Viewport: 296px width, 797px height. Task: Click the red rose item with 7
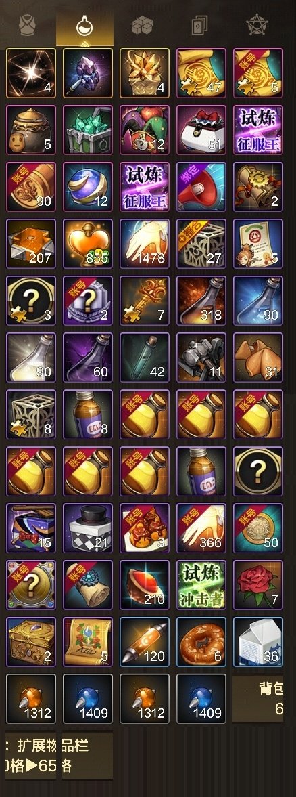258,585
